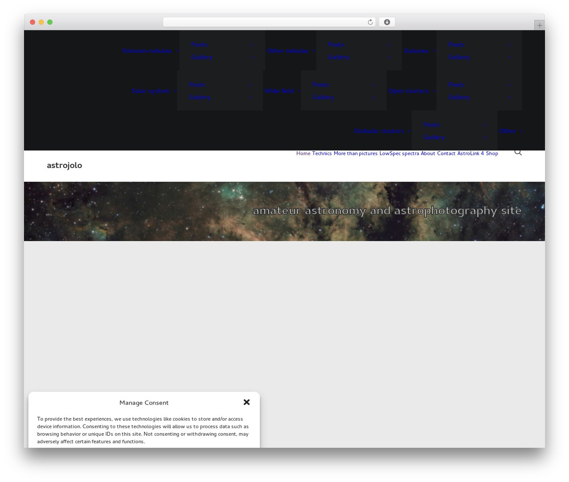Screen dimensions: 569x482
Task: Visit the More than pictures page
Action: tap(356, 153)
